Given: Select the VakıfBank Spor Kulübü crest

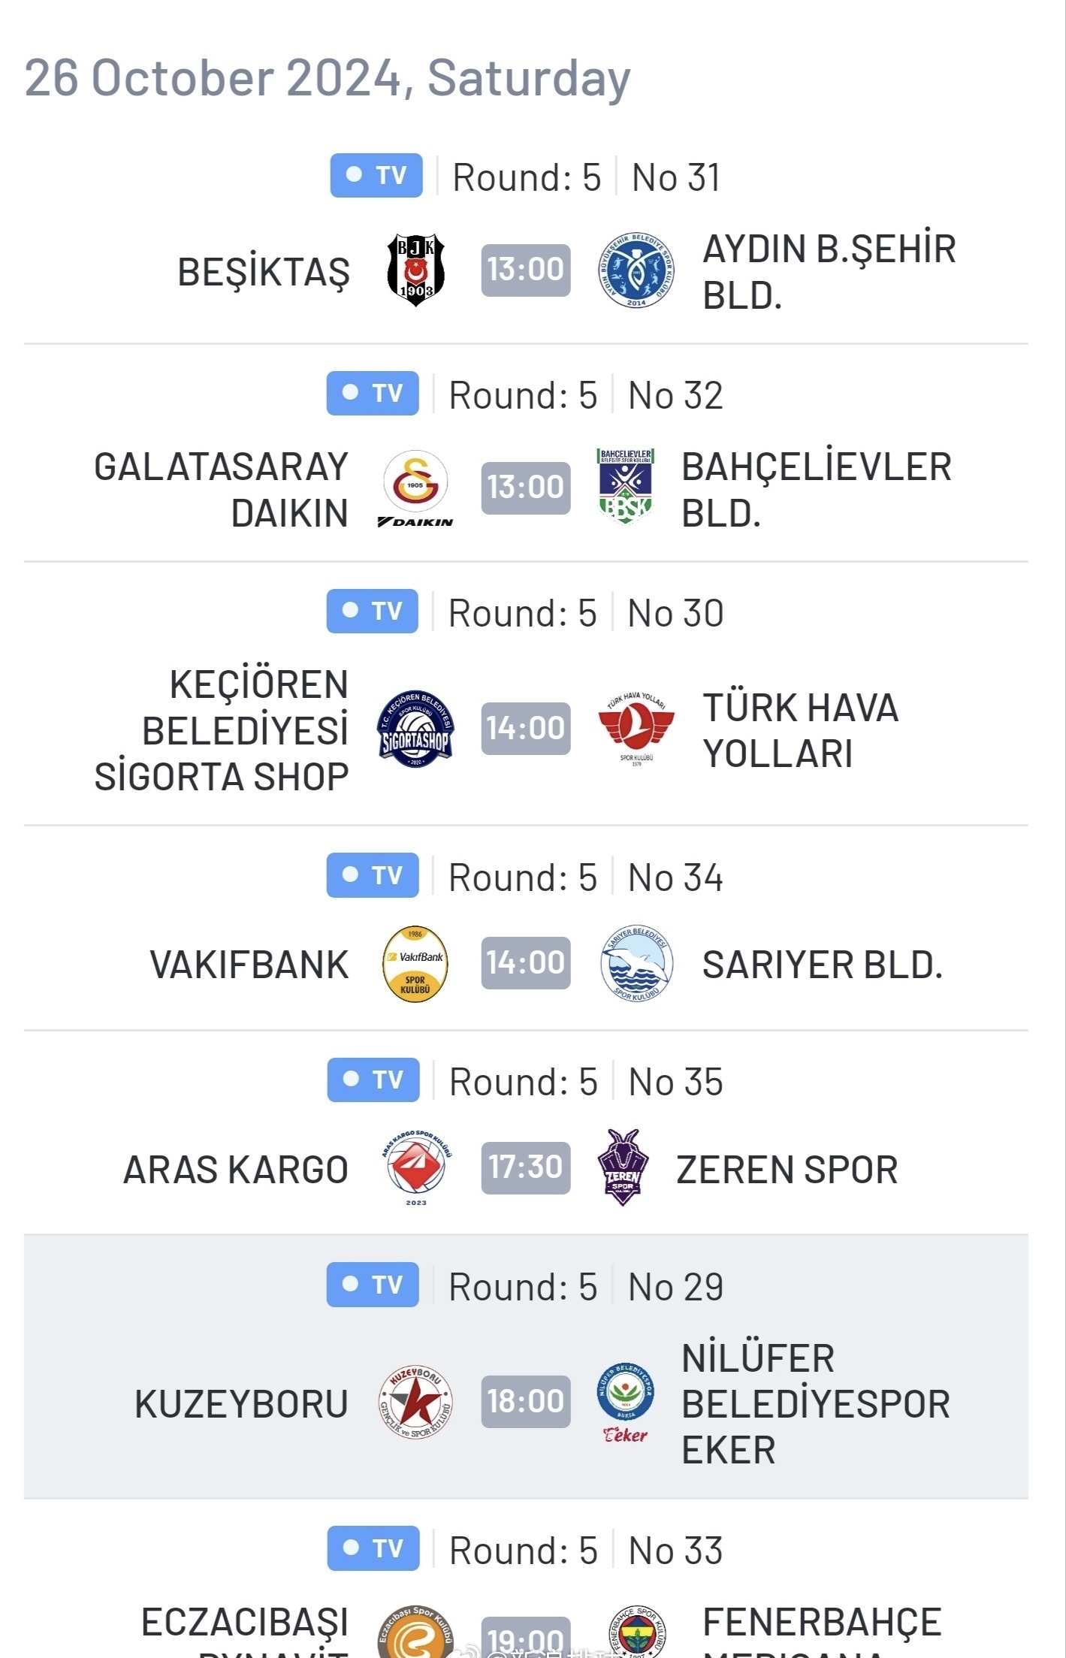Looking at the screenshot, I should pos(415,963).
